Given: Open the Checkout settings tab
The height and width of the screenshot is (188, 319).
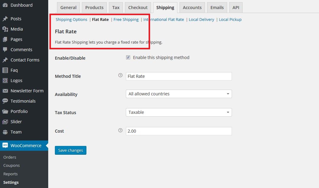Looking at the screenshot, I should 138,8.
